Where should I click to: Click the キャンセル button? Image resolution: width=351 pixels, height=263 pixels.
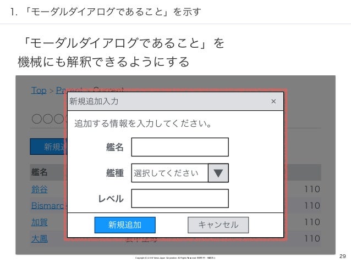click(218, 225)
